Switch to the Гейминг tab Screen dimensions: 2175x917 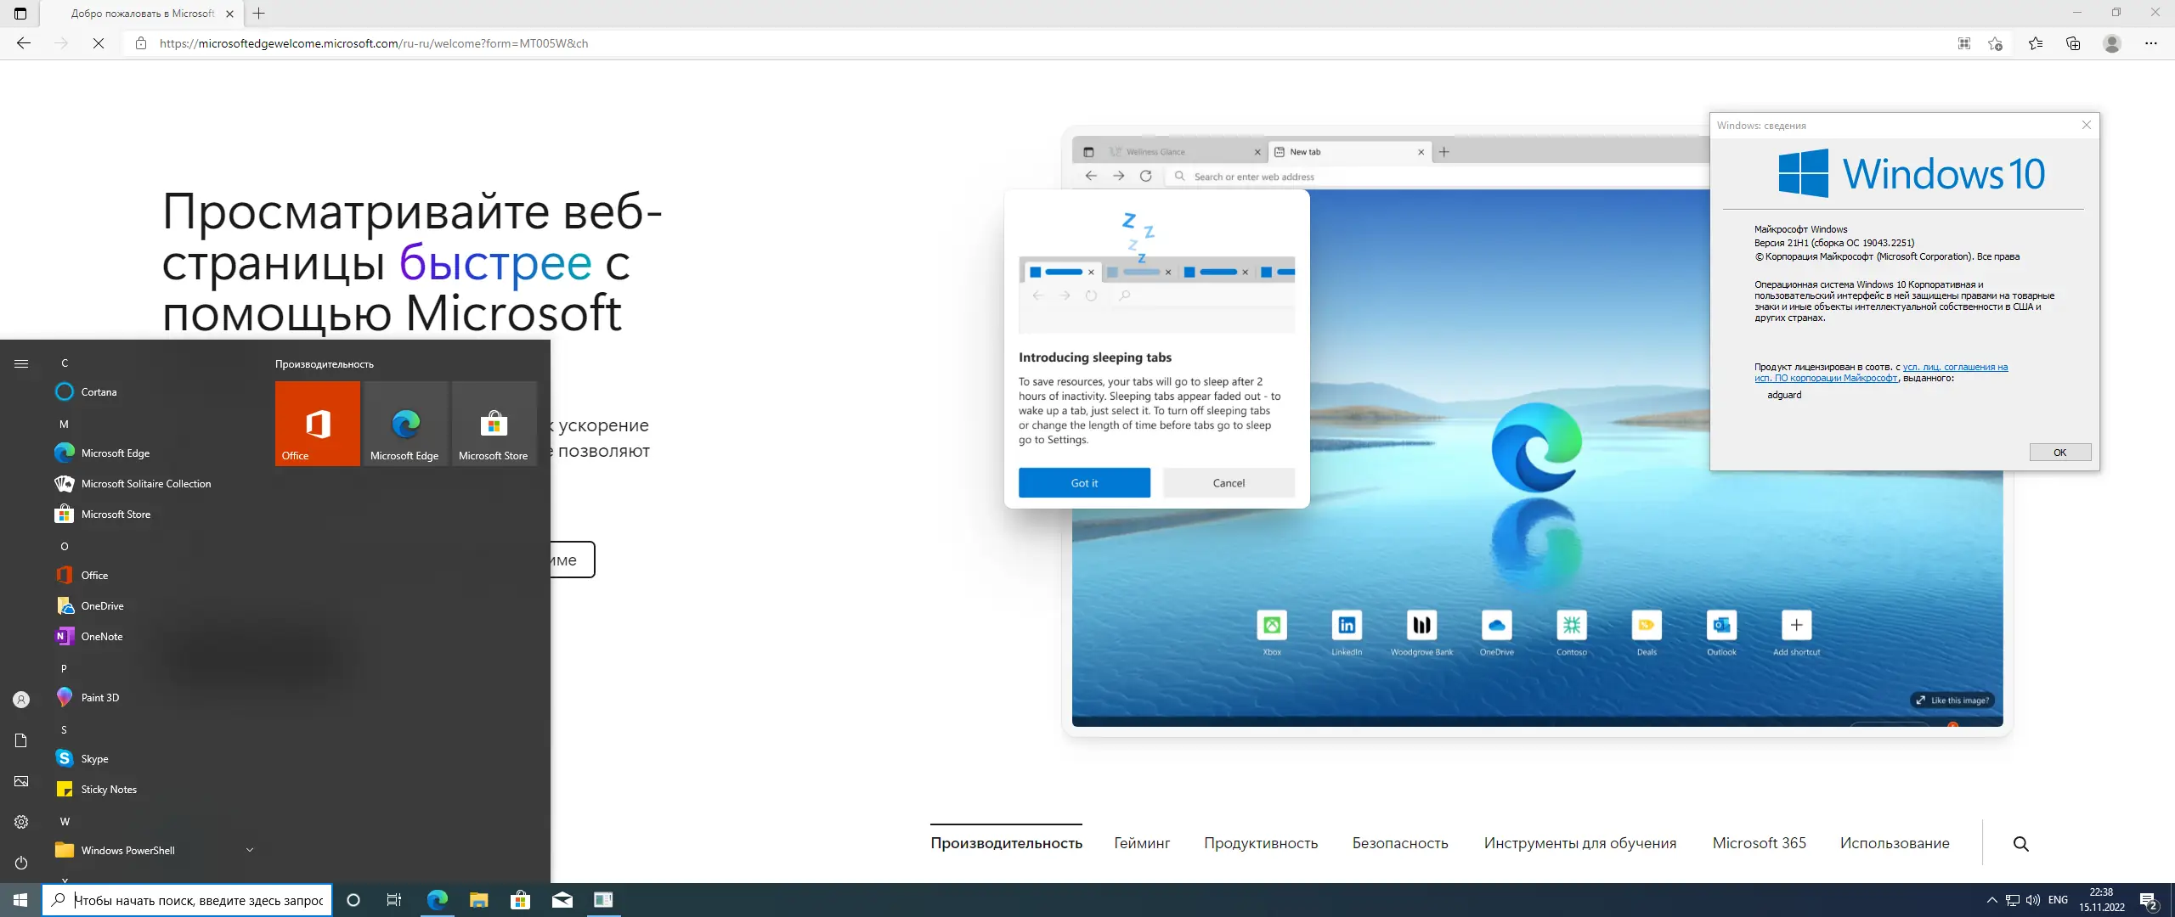(x=1142, y=843)
